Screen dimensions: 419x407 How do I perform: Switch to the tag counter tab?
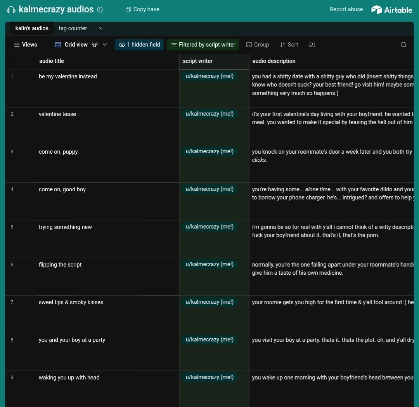pyautogui.click(x=73, y=28)
